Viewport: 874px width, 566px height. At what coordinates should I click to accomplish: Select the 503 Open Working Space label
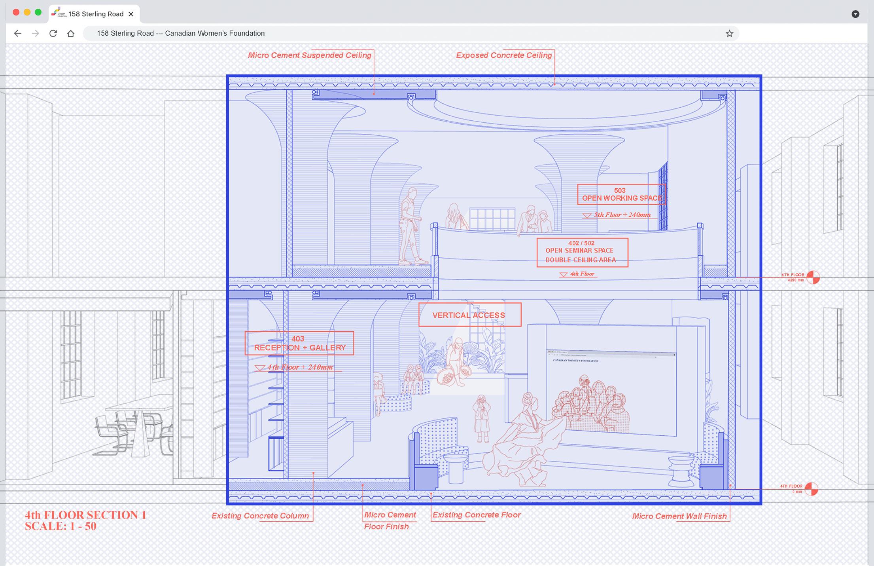[x=621, y=194]
